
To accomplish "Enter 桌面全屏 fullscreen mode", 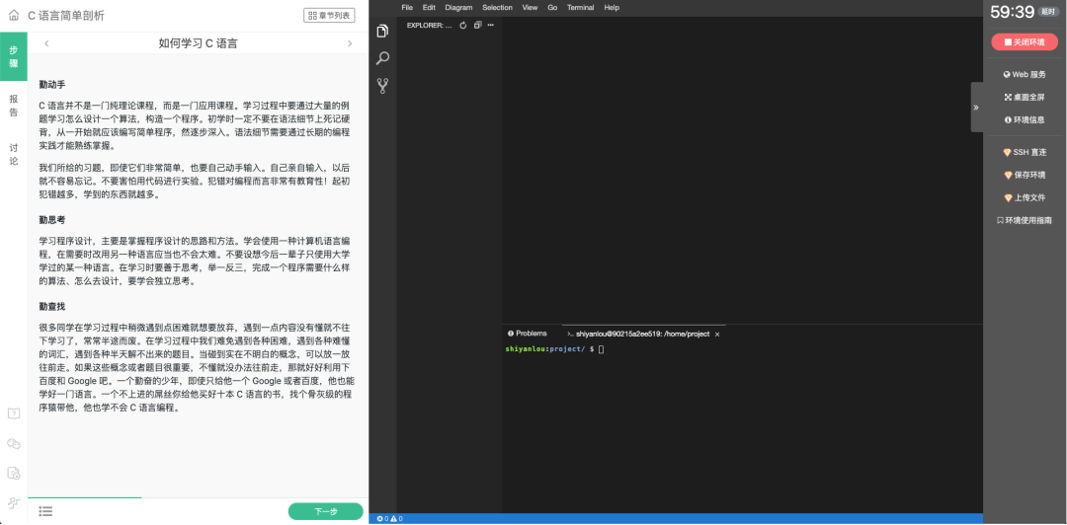I will point(1025,98).
